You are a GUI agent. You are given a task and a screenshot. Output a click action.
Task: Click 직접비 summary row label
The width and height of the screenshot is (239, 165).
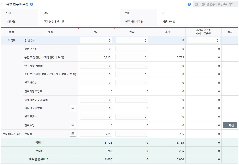coord(39,143)
